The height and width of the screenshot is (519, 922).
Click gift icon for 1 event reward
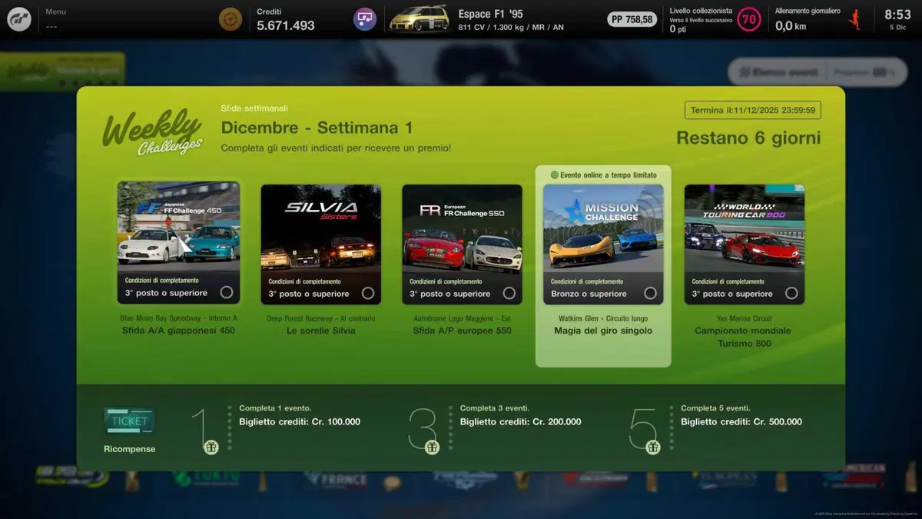pyautogui.click(x=211, y=447)
